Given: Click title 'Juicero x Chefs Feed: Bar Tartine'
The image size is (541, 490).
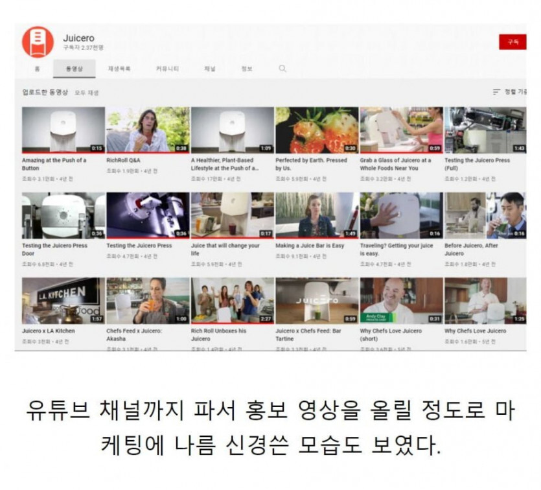Looking at the screenshot, I should click(x=308, y=334).
